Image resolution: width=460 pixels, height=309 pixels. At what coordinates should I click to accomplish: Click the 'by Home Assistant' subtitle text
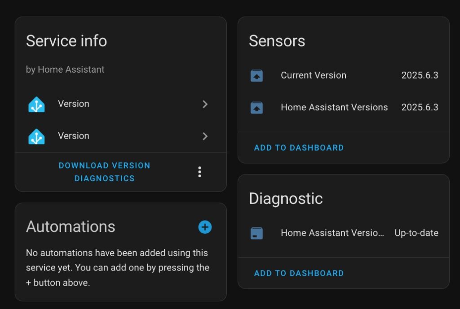coord(65,70)
